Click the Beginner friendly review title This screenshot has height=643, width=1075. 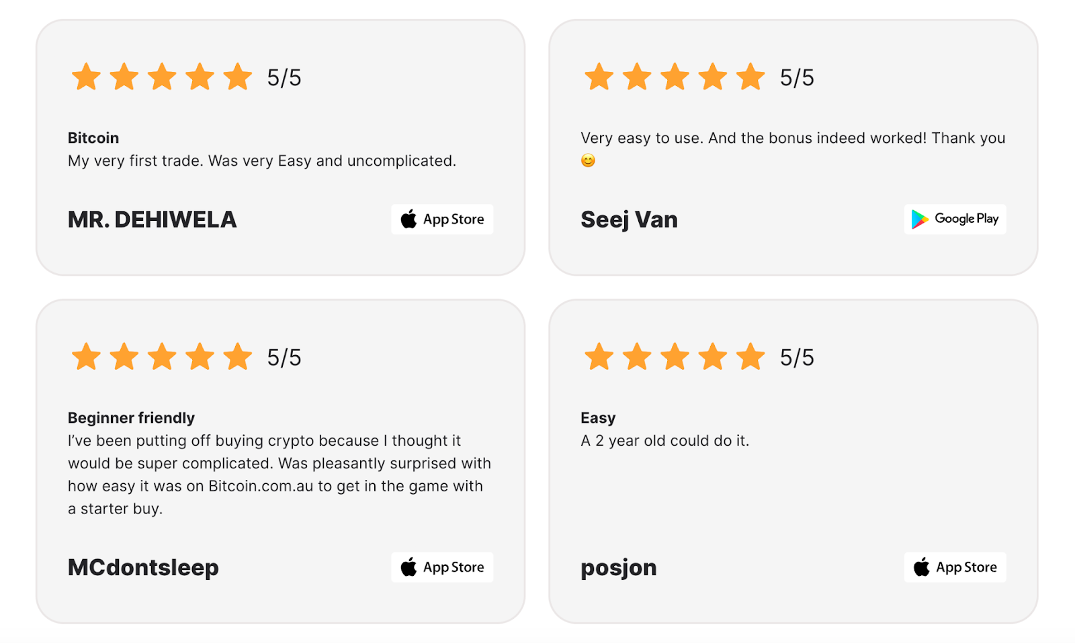pyautogui.click(x=130, y=417)
